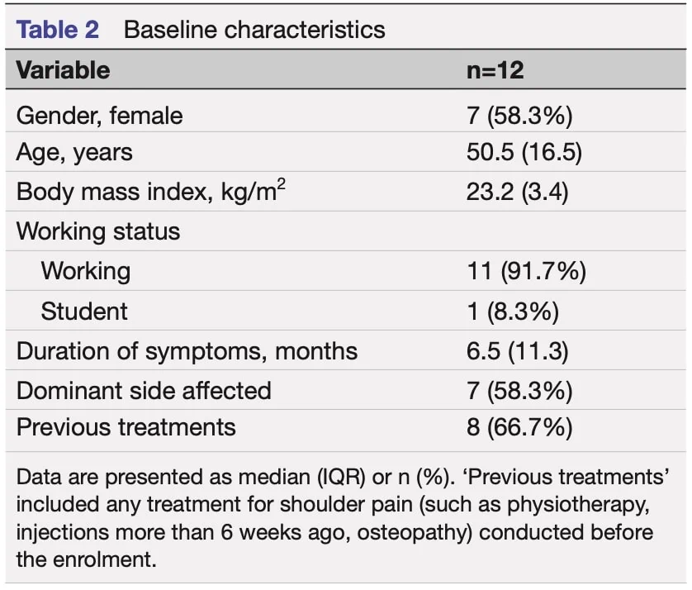Image resolution: width=692 pixels, height=590 pixels.
Task: Select the 'Body mass index, kg/m2' label
Action: click(151, 191)
